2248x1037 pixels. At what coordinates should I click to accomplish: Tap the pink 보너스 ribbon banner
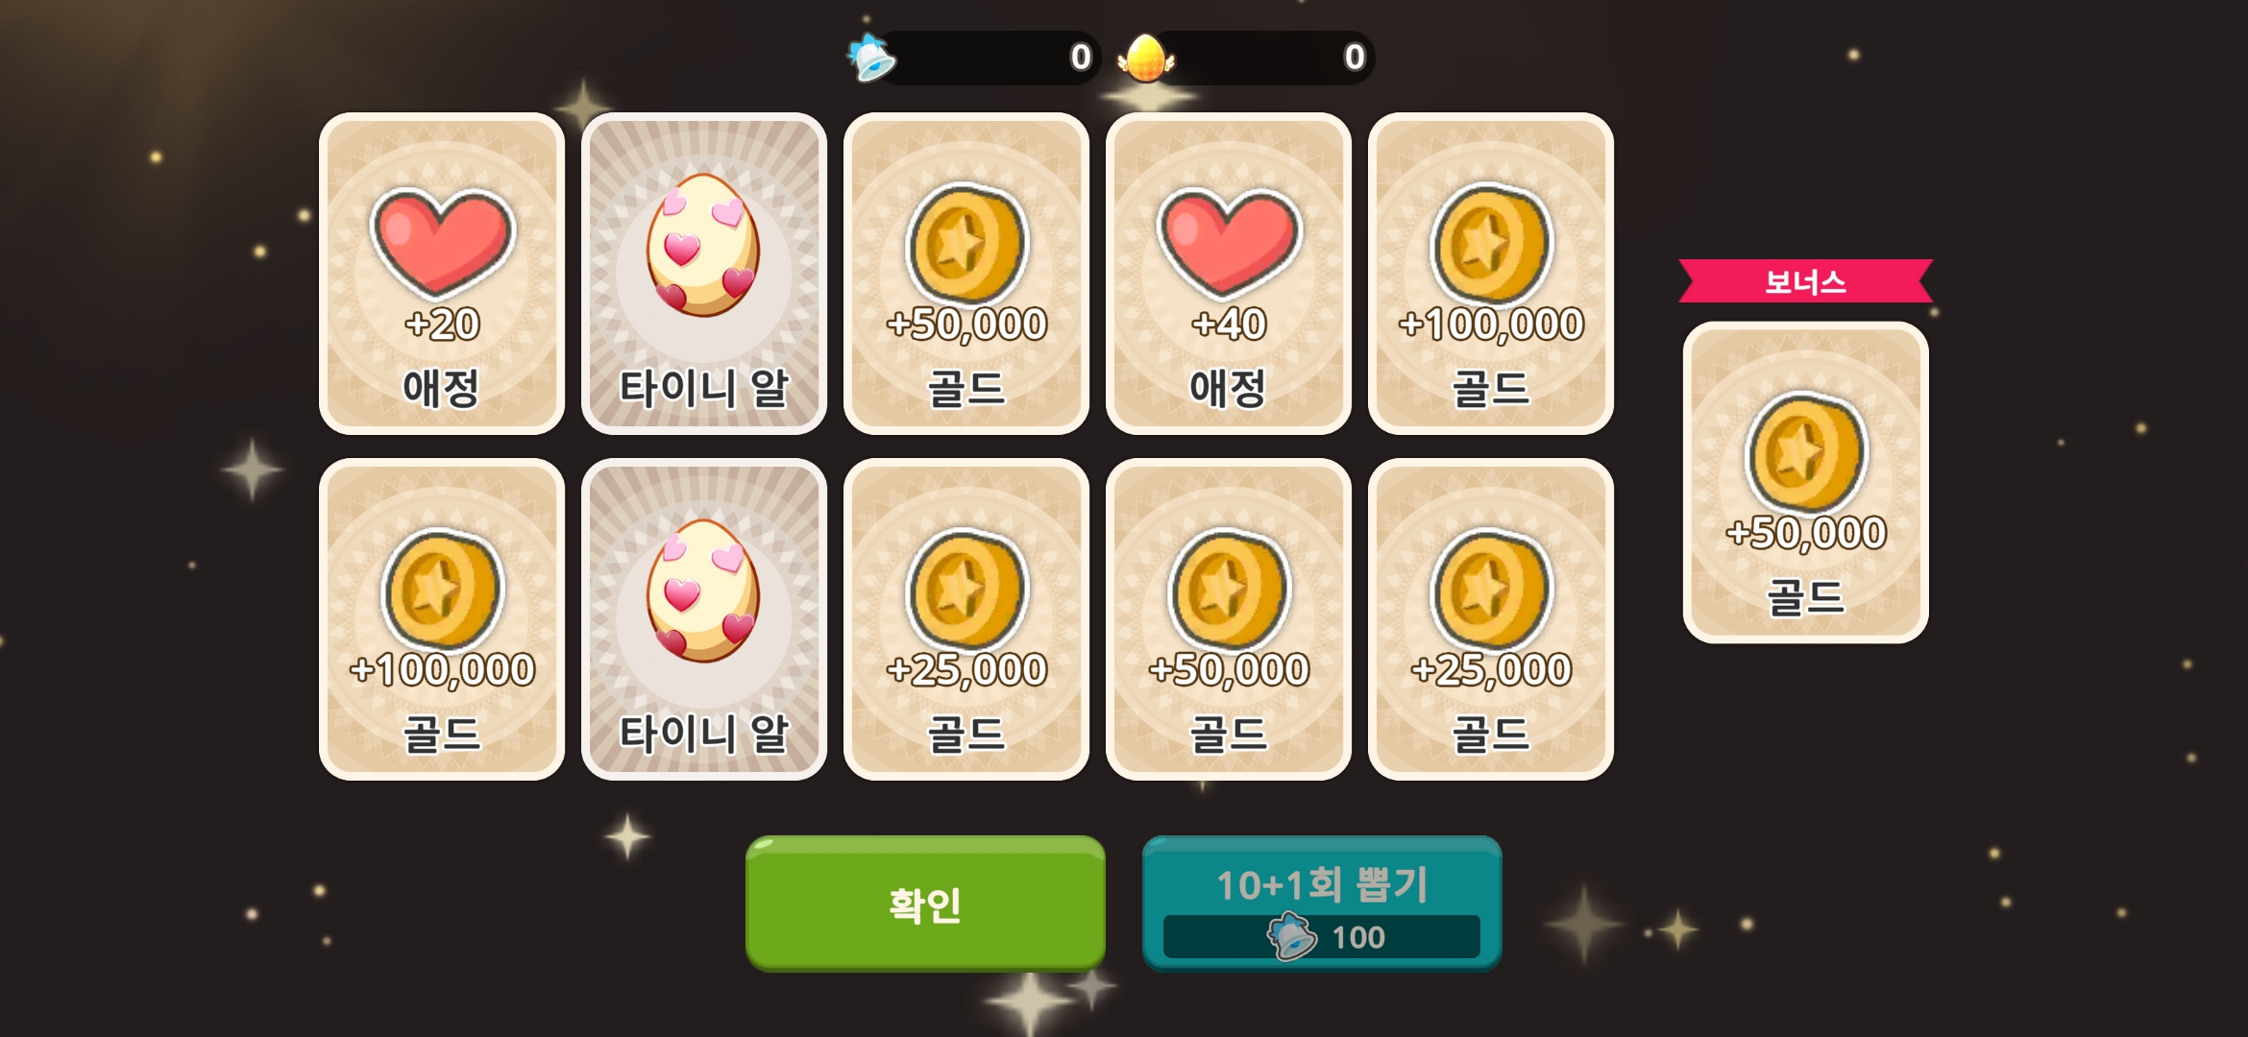pos(1806,281)
